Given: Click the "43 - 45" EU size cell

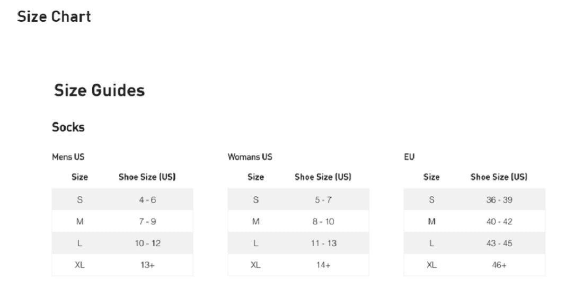Looking at the screenshot, I should pyautogui.click(x=499, y=243).
